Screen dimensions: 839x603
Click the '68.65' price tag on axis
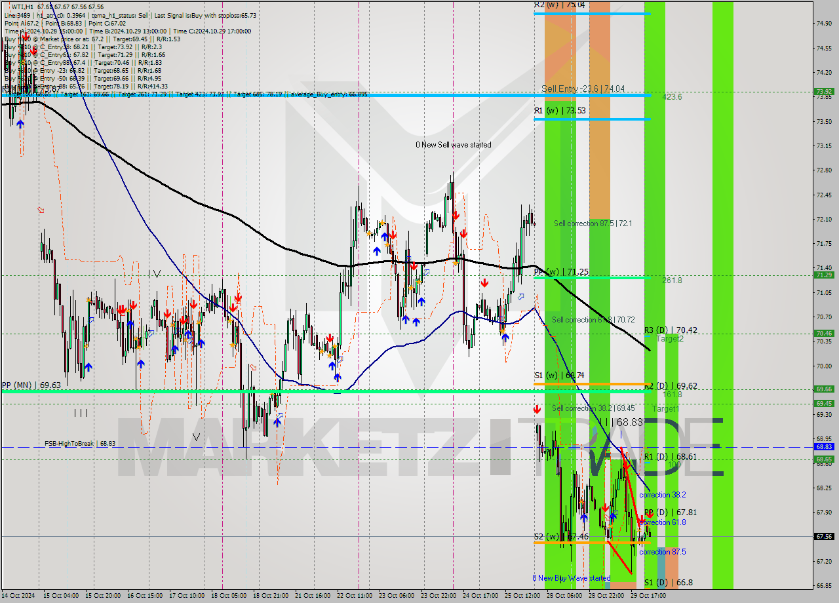(824, 459)
